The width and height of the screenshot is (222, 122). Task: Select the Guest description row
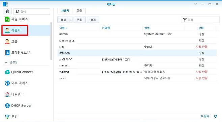137,47
